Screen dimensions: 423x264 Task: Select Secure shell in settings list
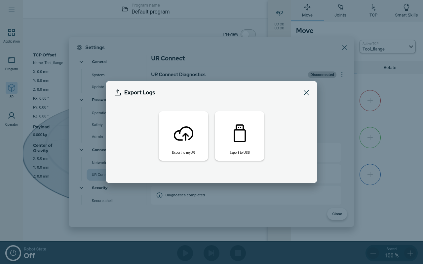(x=102, y=201)
